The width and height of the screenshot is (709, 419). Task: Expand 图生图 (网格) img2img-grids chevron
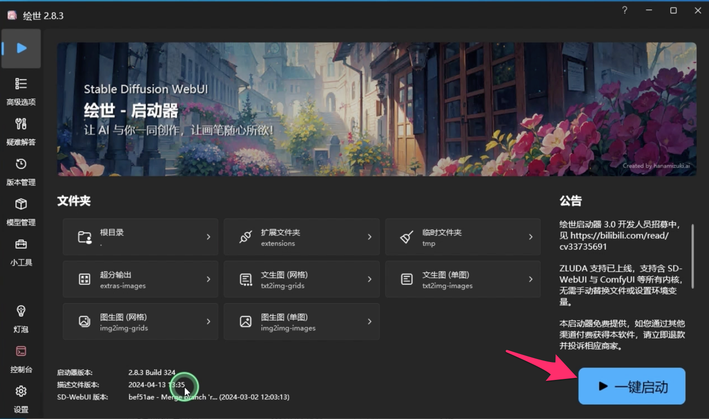click(208, 321)
